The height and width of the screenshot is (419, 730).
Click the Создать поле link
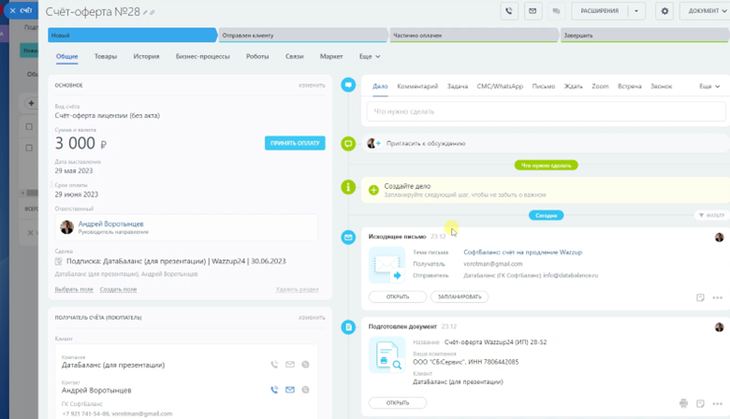118,289
